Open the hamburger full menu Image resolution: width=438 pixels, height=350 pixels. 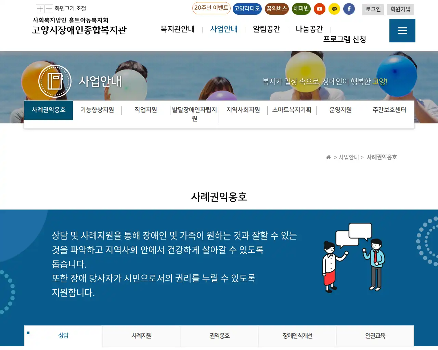pos(402,31)
